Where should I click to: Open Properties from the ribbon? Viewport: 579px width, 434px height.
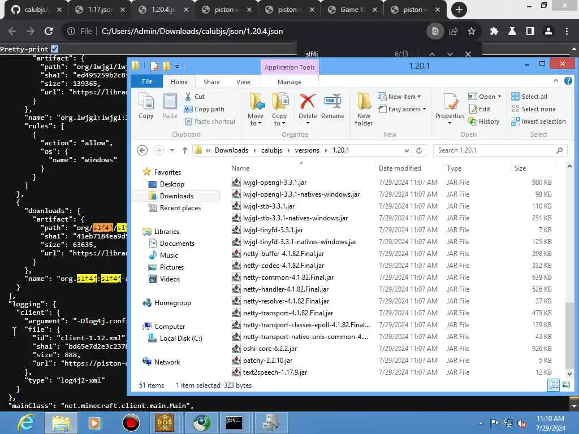(450, 108)
